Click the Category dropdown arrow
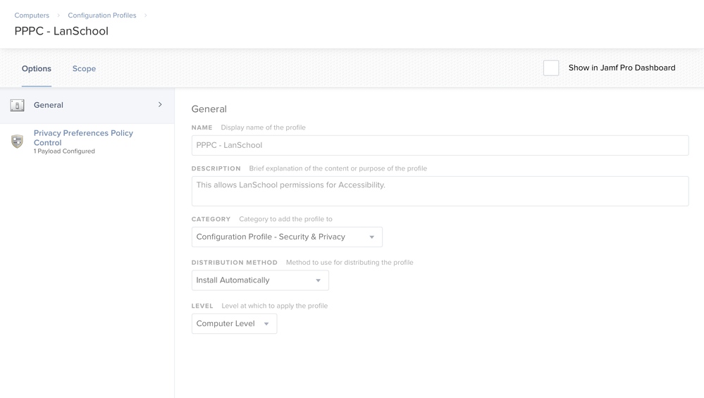The height and width of the screenshot is (398, 704). [372, 237]
